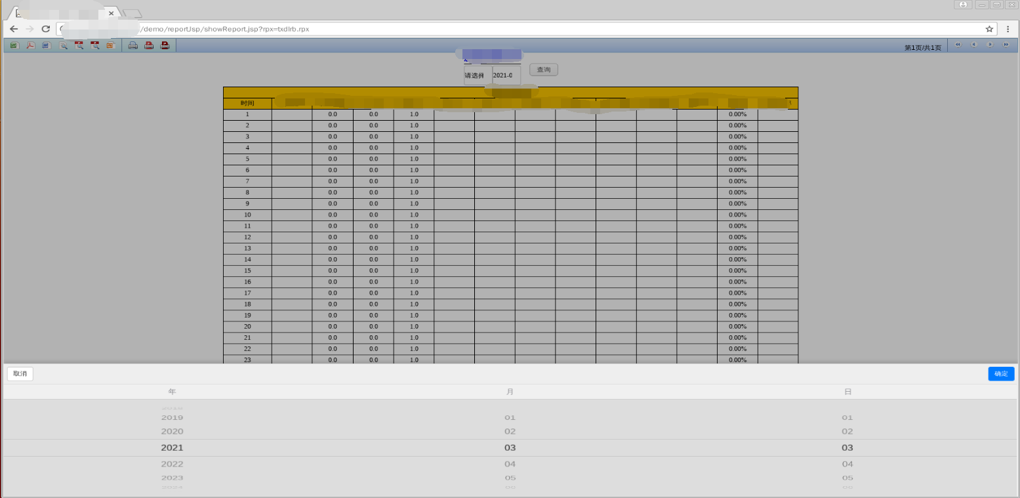Click the first red magnifier toolbar icon

(x=79, y=45)
